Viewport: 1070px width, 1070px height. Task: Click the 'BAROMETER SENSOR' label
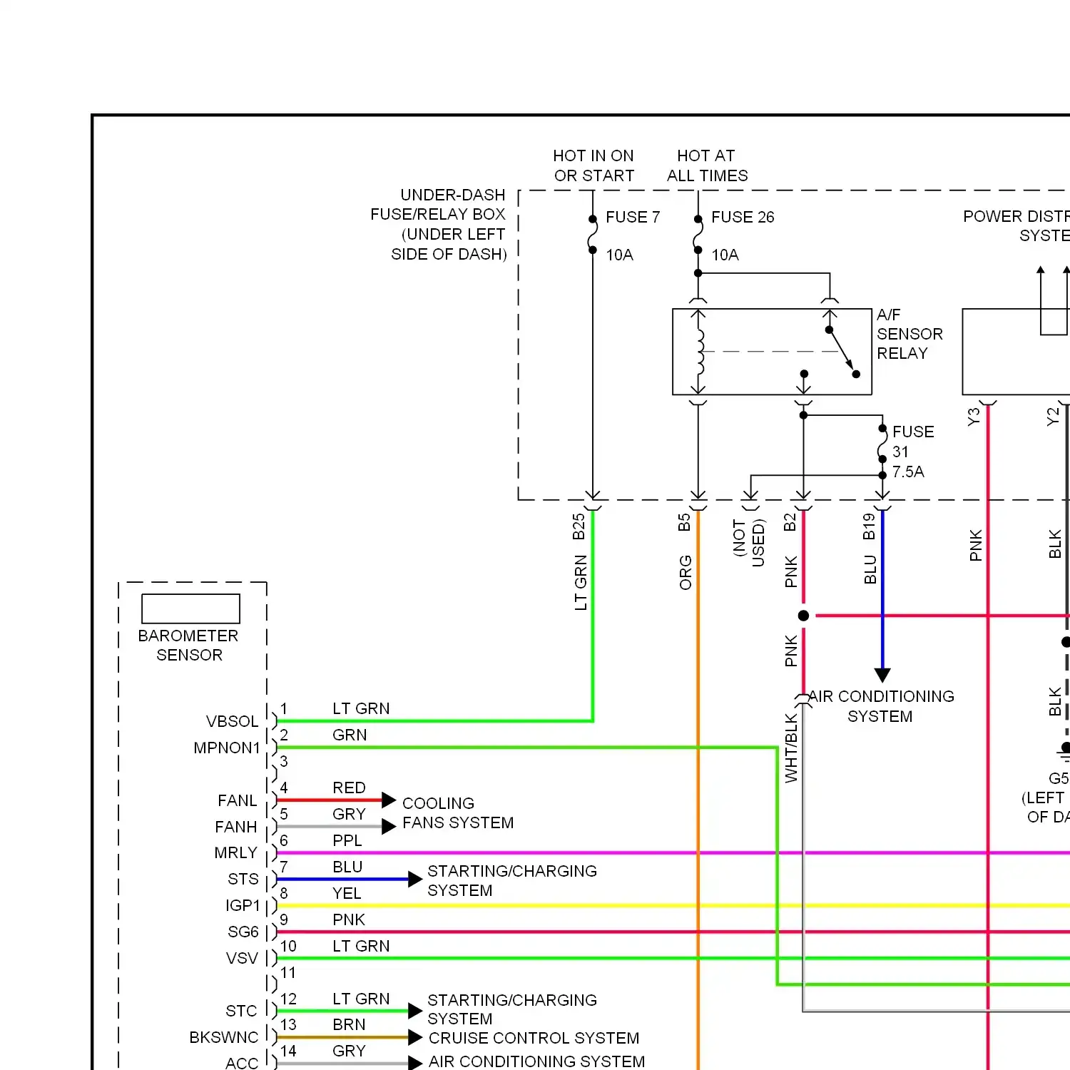188,645
